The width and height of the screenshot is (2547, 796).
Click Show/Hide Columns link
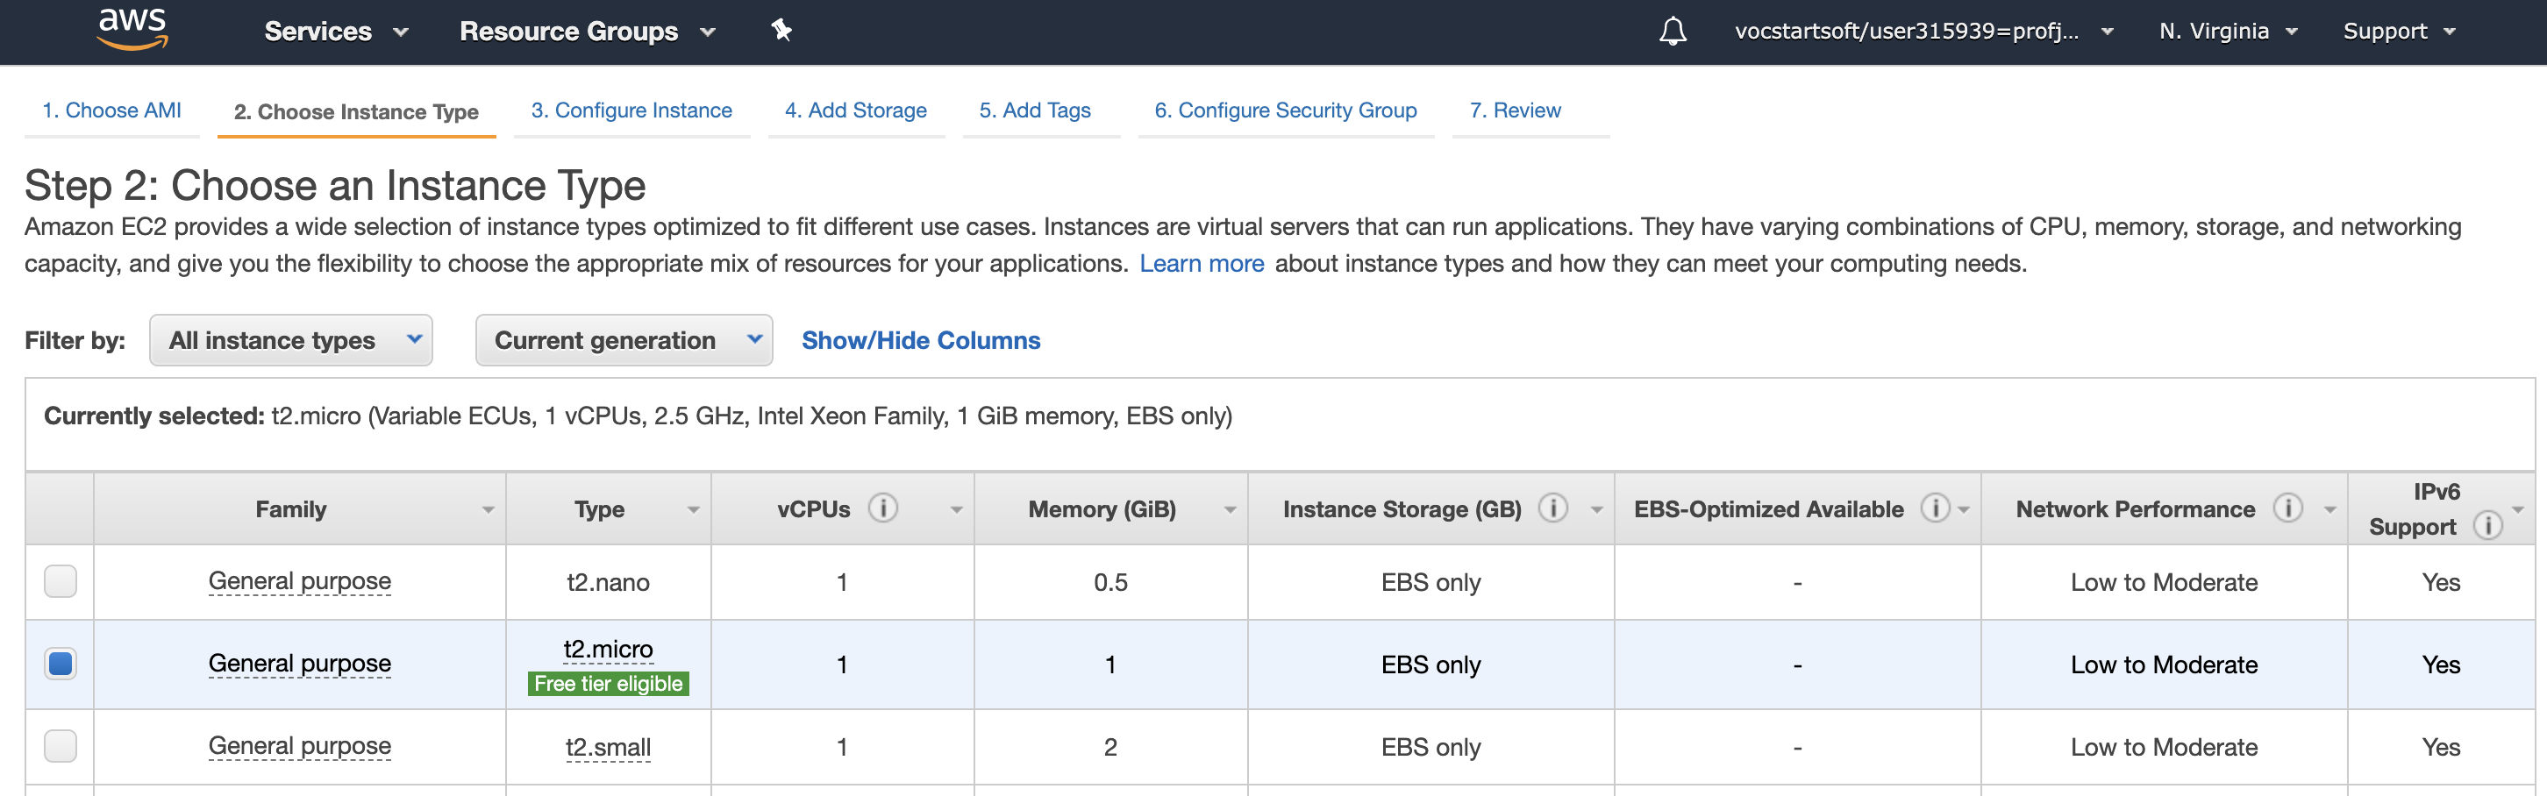pos(919,340)
